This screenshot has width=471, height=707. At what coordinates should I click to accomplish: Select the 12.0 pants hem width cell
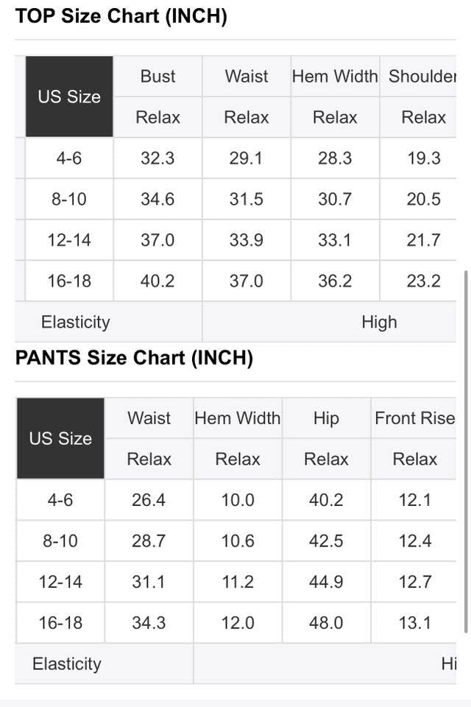pos(238,623)
